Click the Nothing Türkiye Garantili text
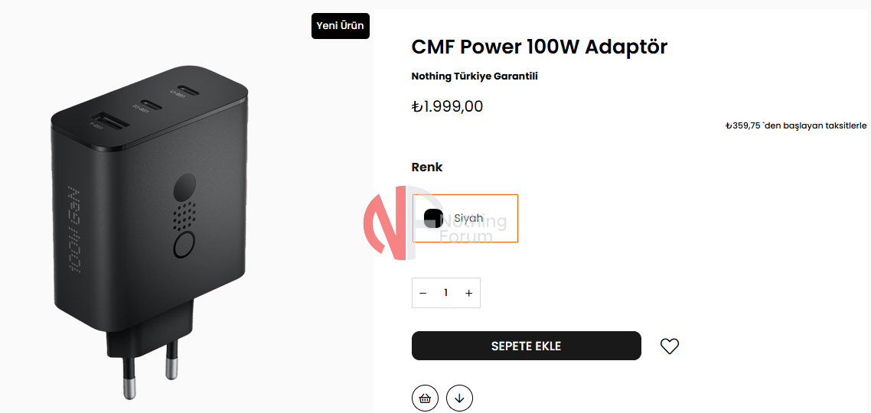This screenshot has width=871, height=413. [x=475, y=76]
